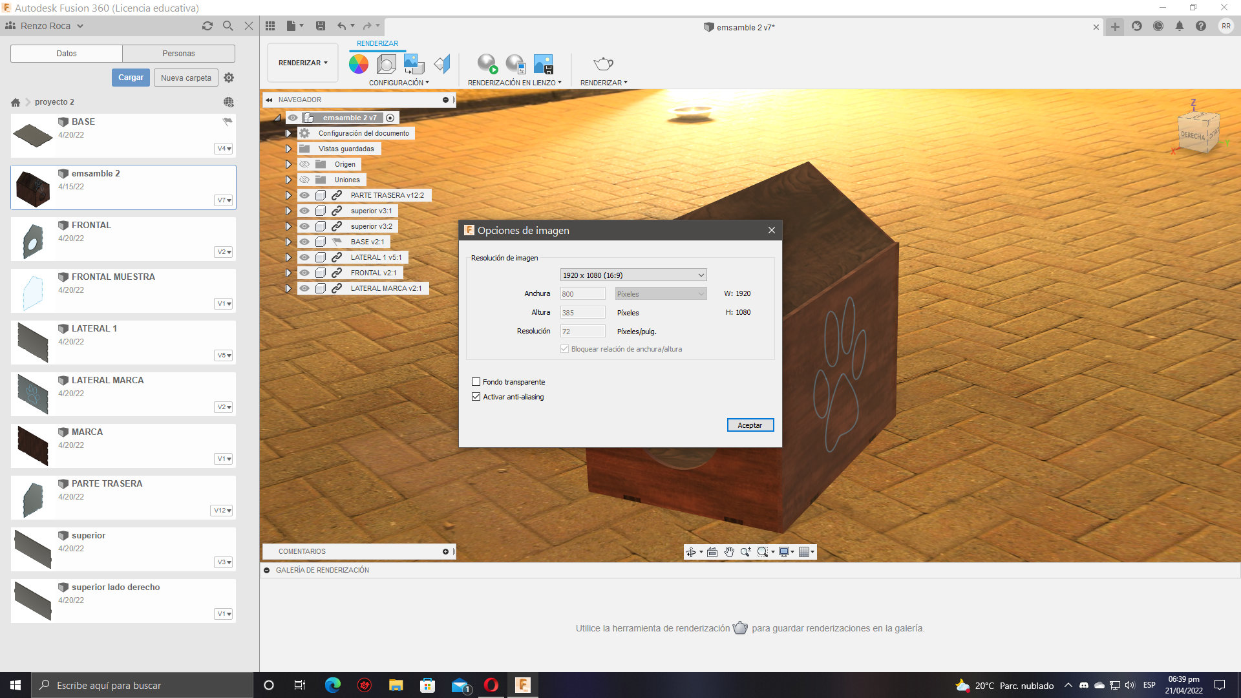Expand the PARTE TRASERA v12:2 node
The height and width of the screenshot is (698, 1241).
click(x=289, y=195)
